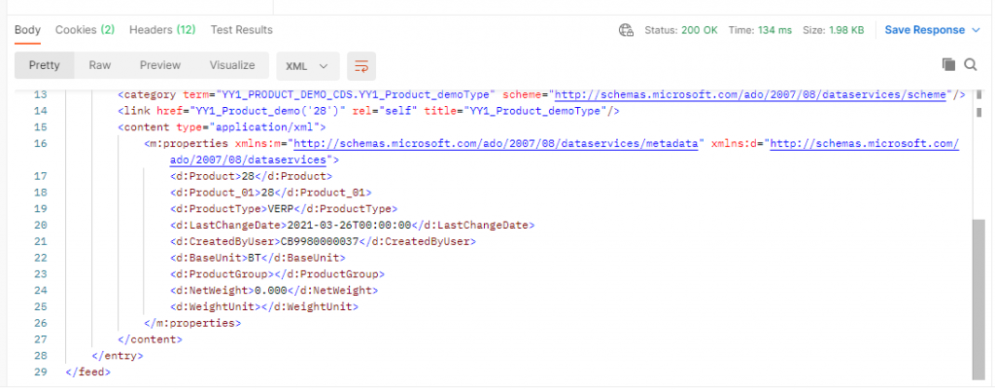Switch view to Preview mode

coord(160,65)
